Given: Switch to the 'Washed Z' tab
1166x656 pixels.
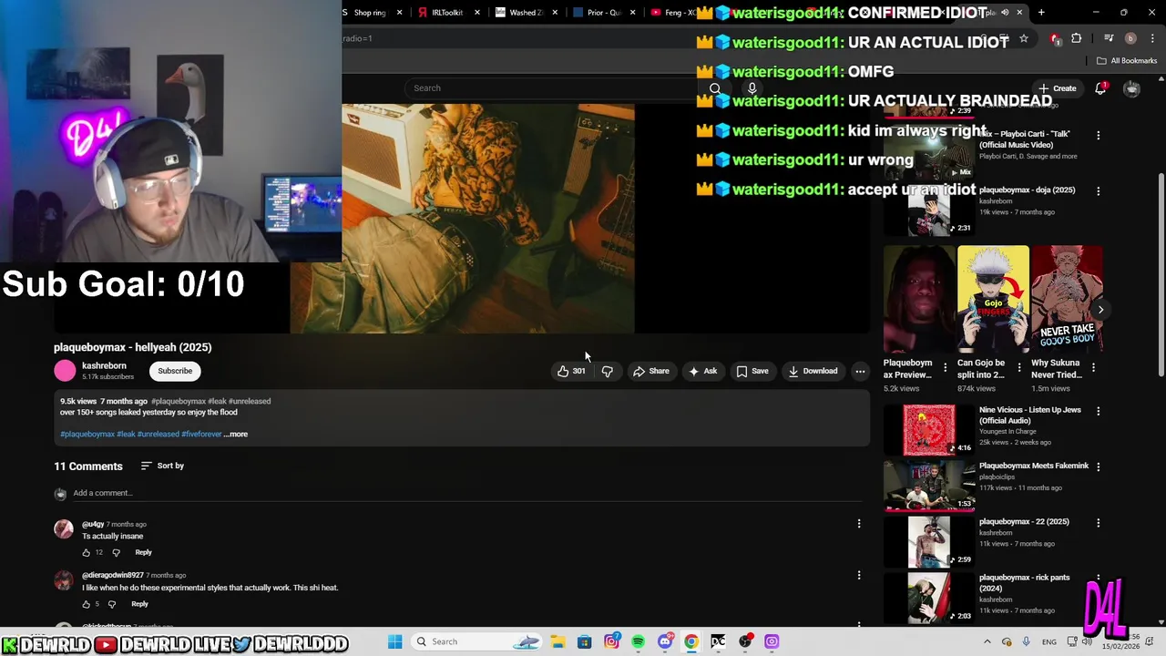Looking at the screenshot, I should tap(526, 13).
